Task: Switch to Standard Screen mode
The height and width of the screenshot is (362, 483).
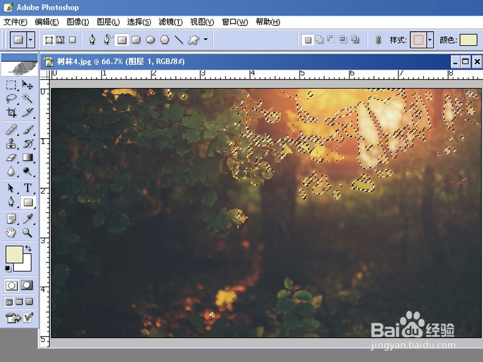Action: coord(9,302)
